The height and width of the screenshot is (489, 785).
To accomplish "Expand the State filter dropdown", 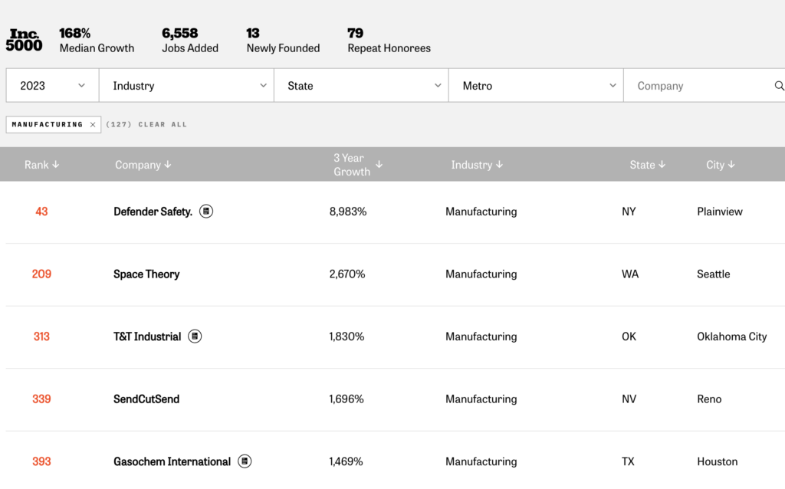I will pyautogui.click(x=361, y=86).
